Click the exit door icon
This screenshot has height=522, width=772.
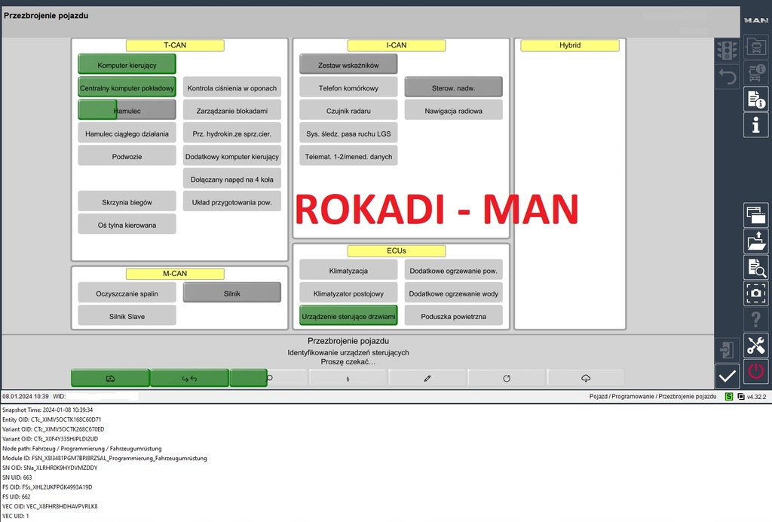pos(728,350)
